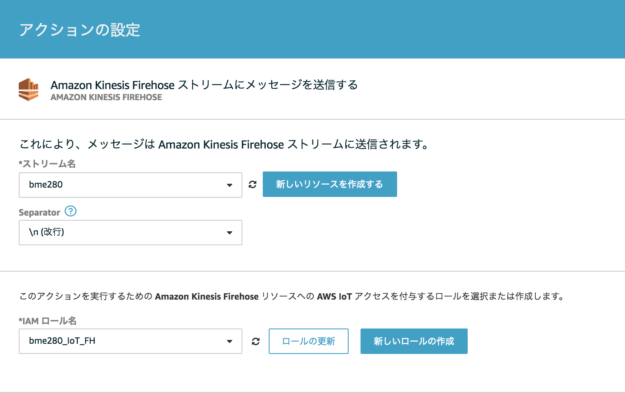Click the Amazon Kinesis Firehose service icon
The height and width of the screenshot is (393, 625).
click(x=28, y=90)
